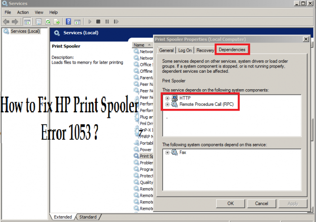Click the HTTP driver icon in dependencies
316x222 pixels.
click(174, 98)
